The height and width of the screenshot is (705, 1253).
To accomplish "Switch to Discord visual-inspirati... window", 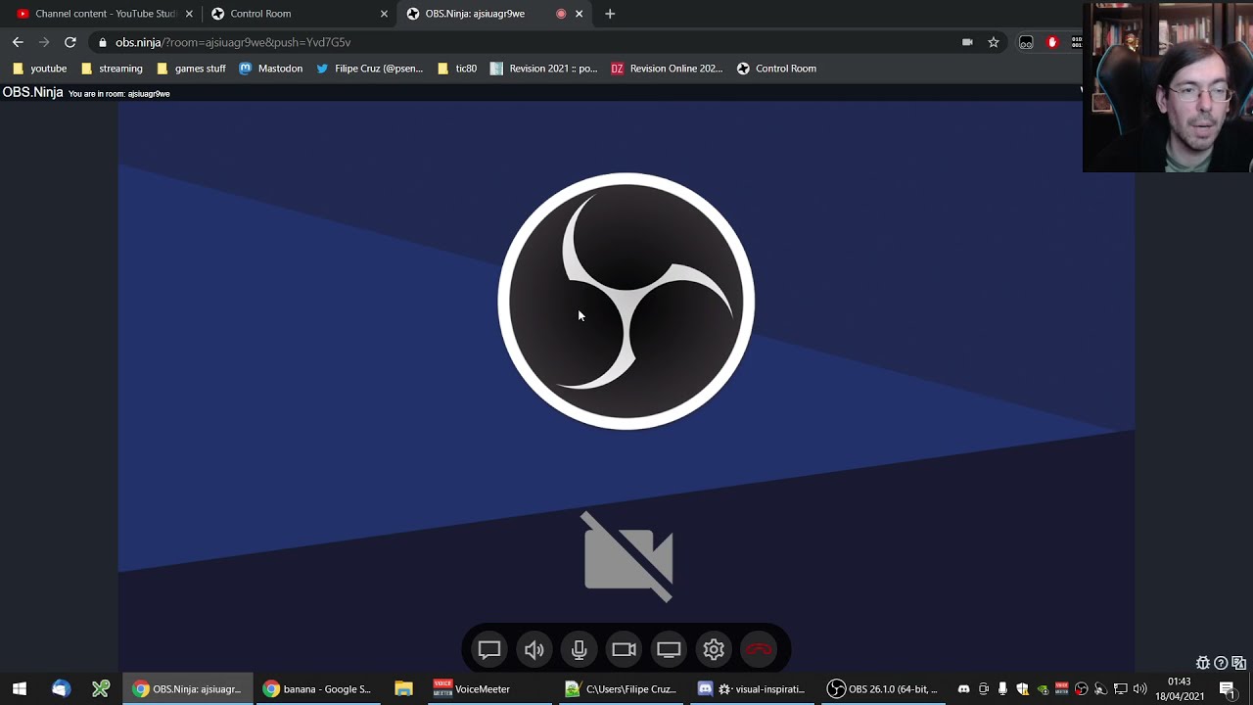I will tap(752, 689).
